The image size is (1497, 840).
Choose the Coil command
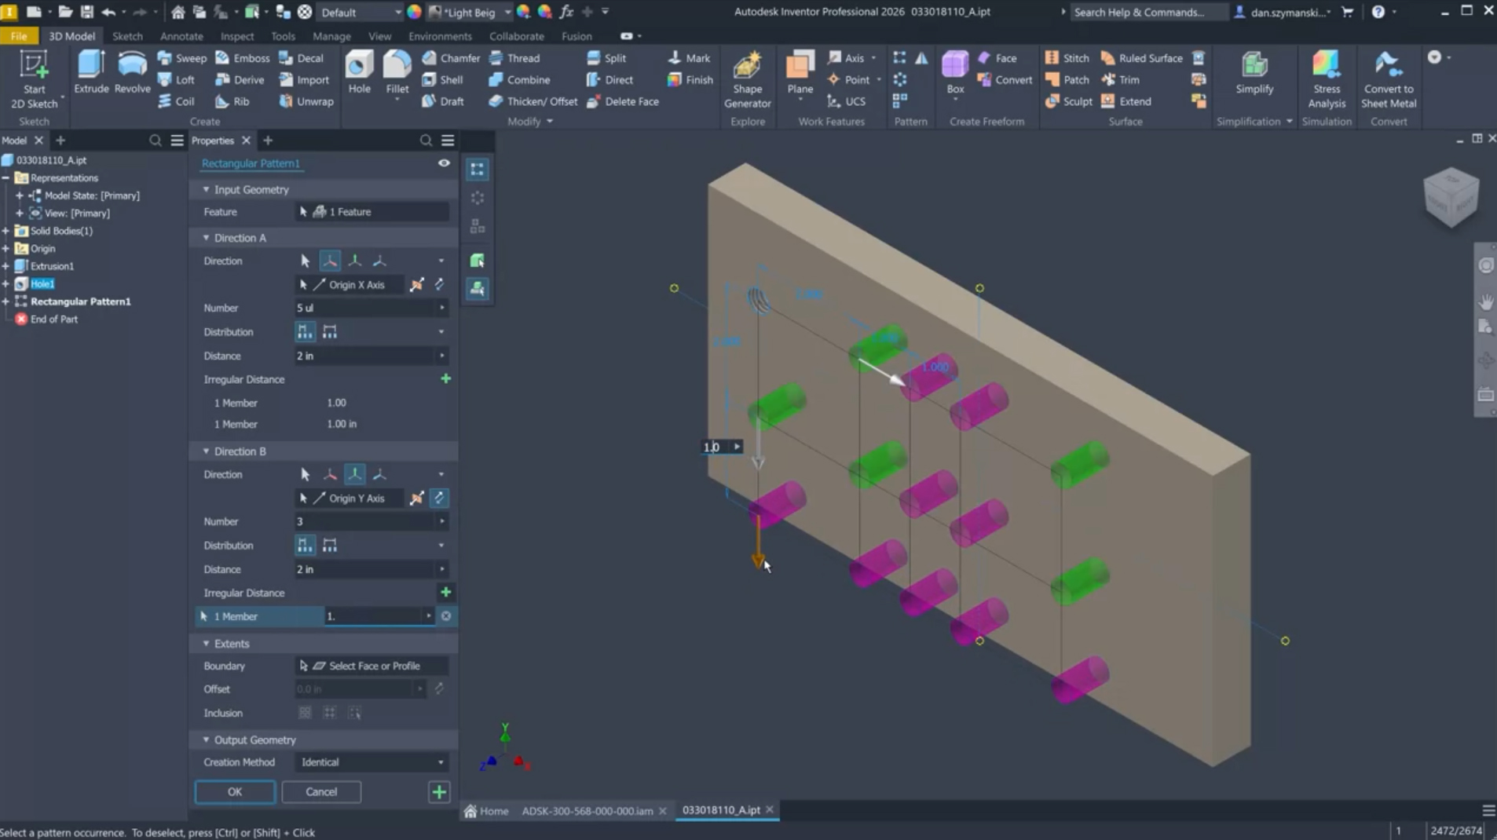(x=177, y=101)
